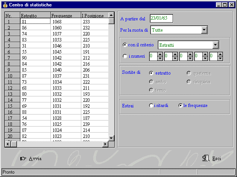Click Frequenze cell '1068'

pyautogui.click(x=66, y=21)
